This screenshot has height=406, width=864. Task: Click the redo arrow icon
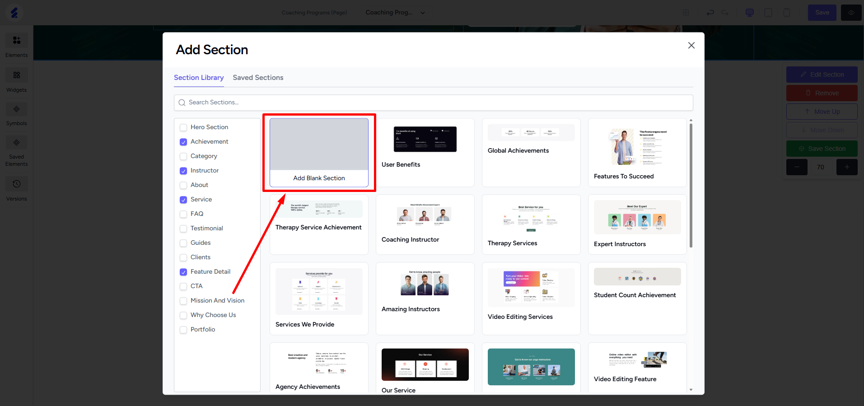(x=725, y=13)
